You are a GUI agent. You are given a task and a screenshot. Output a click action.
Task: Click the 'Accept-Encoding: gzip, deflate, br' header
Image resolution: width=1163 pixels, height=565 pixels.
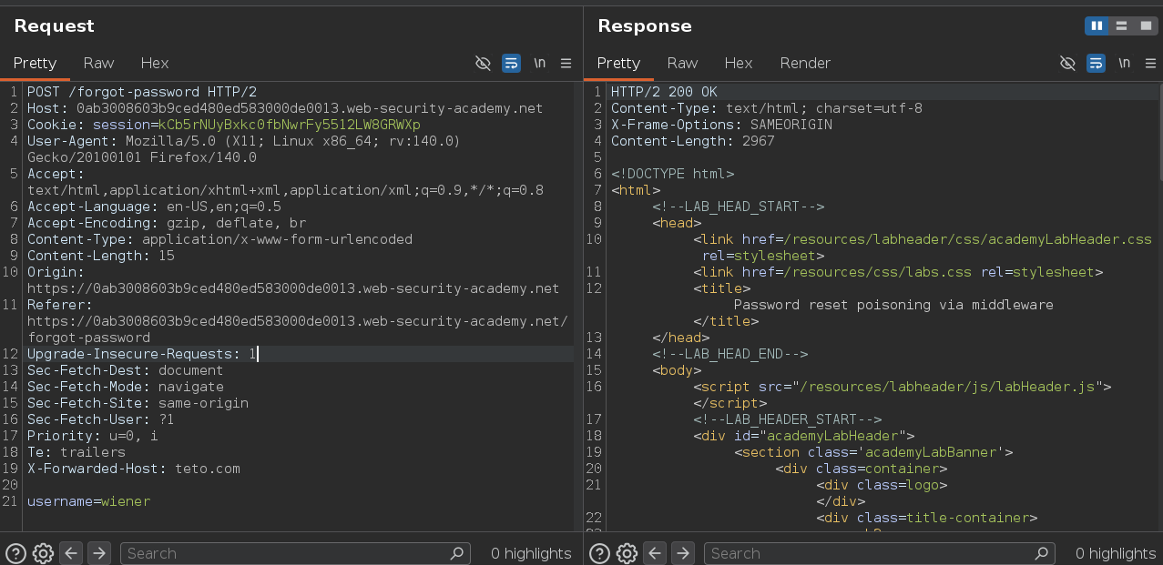point(167,223)
